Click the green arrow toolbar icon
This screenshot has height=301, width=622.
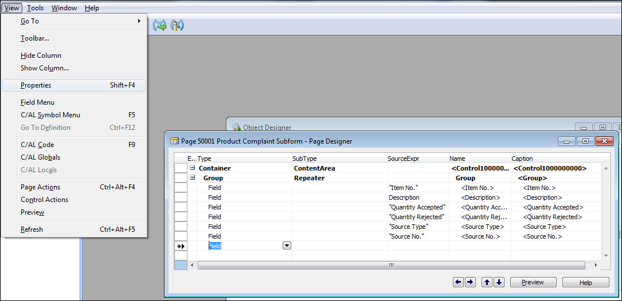pos(161,25)
